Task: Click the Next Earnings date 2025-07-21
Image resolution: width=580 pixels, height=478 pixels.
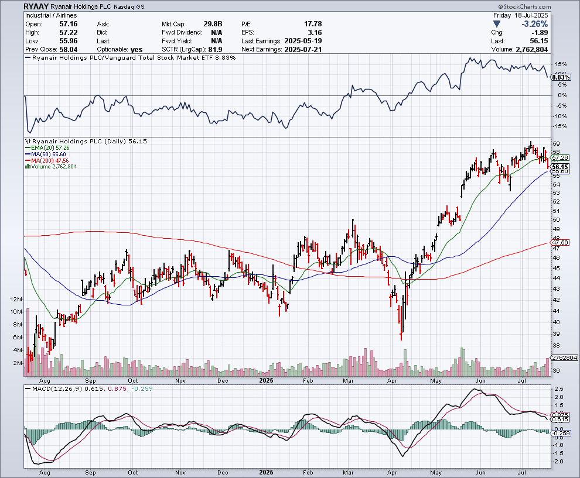Action: 303,50
